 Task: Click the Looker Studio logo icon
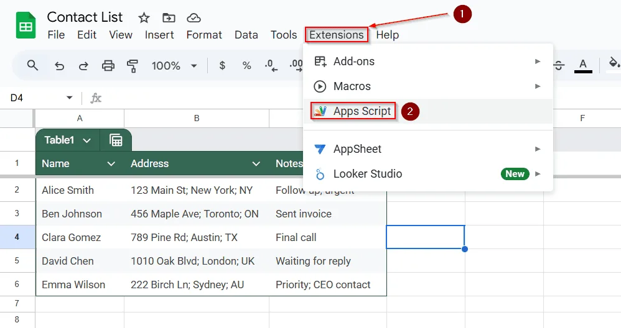(x=320, y=174)
